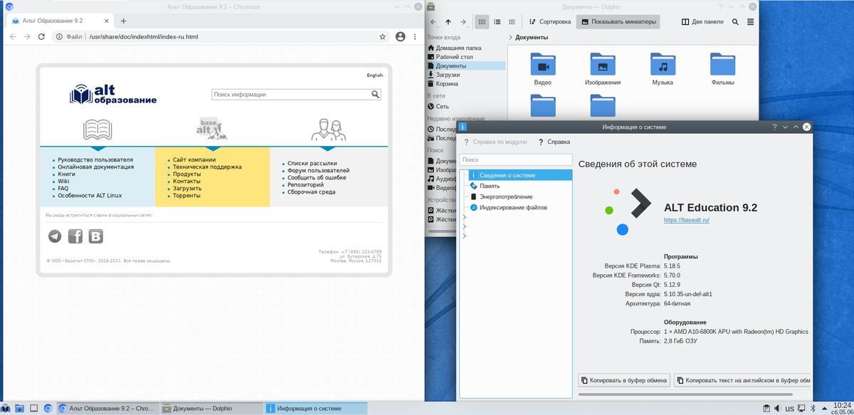Screen dimensions: 854x415
Task: Click the basealt company logo icon
Action: [212, 127]
